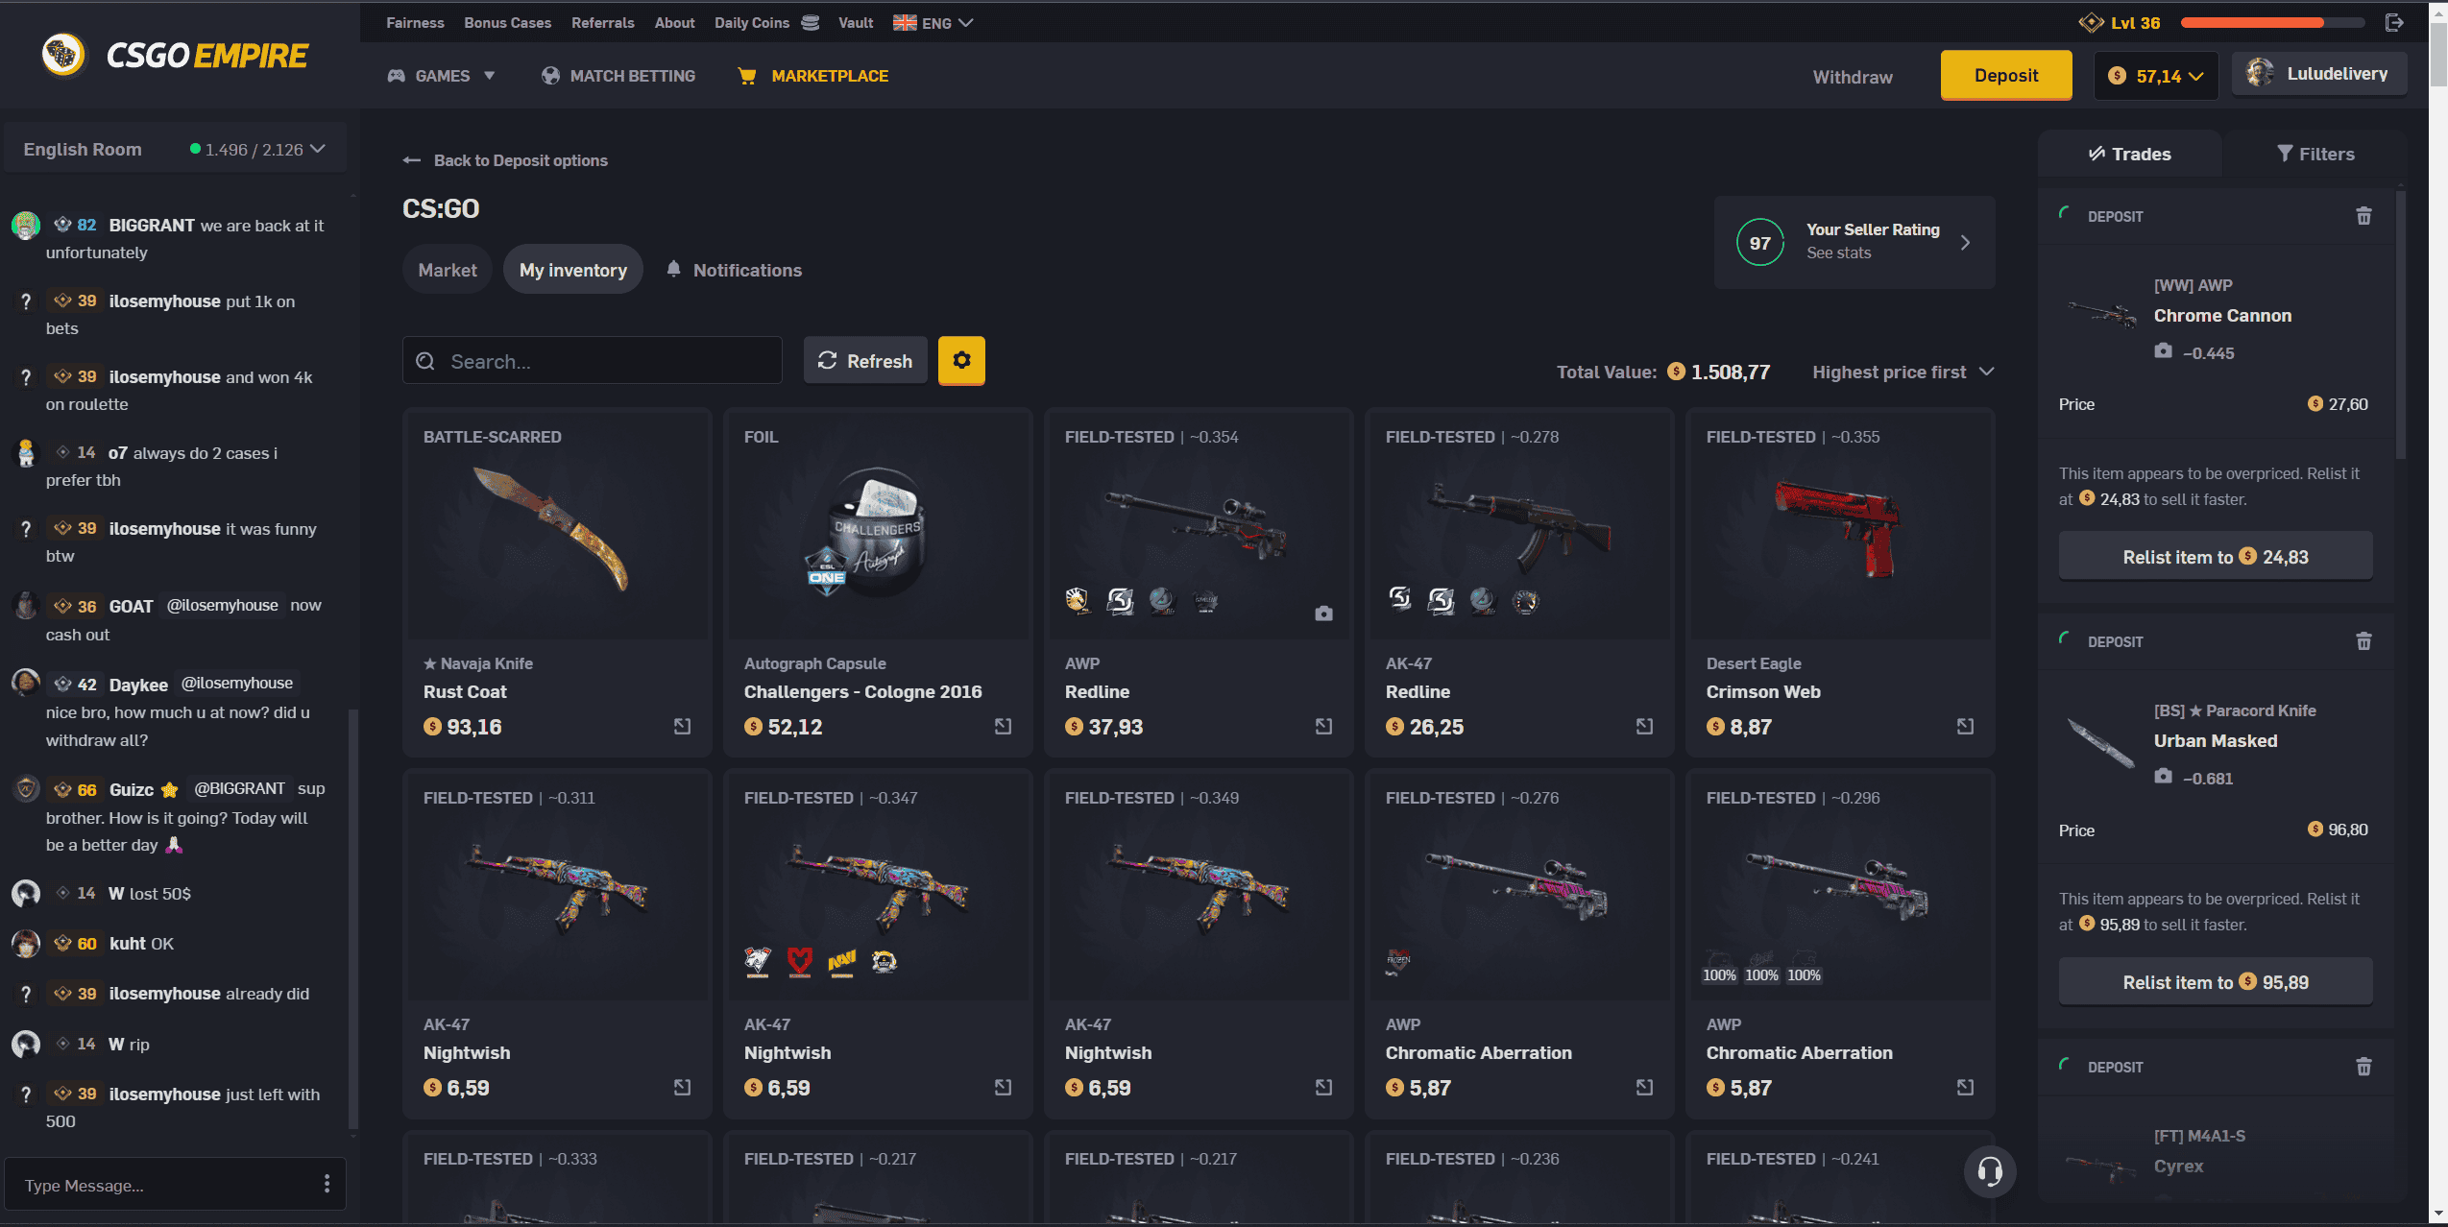
Task: Open inspect icon on Desert Eagle Crimson Web
Action: point(1965,727)
